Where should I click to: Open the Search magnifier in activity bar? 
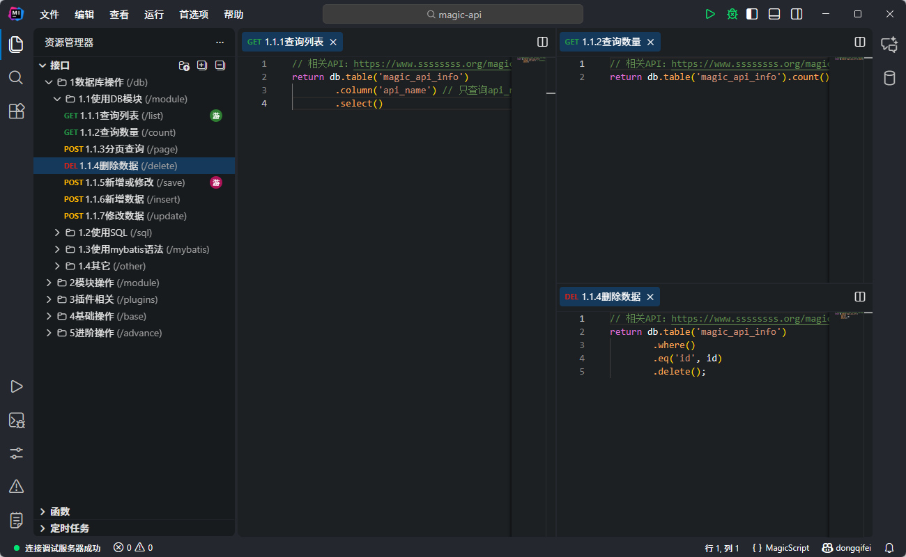coord(17,77)
